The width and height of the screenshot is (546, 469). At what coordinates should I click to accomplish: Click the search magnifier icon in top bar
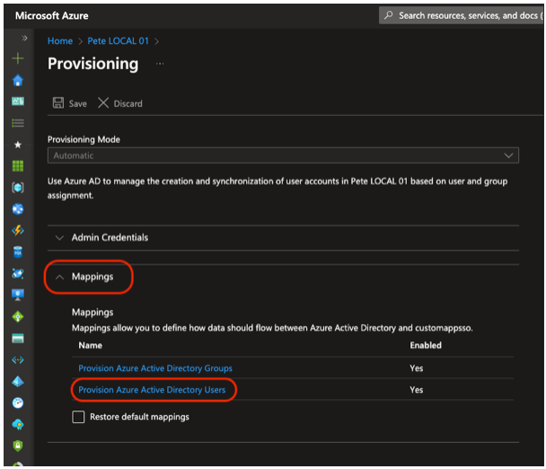pyautogui.click(x=389, y=15)
